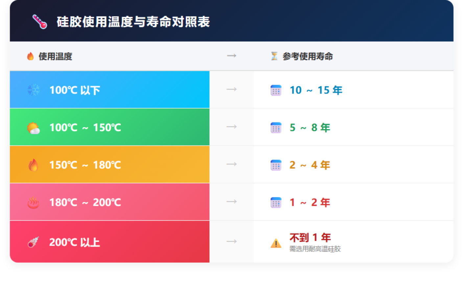
Task: Select the 100℃ 以下 temperature label
Action: coord(75,90)
